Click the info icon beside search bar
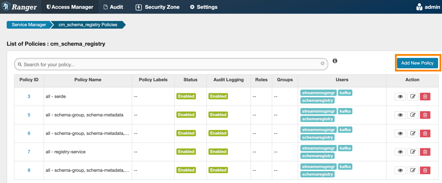This screenshot has width=442, height=183. point(335,61)
